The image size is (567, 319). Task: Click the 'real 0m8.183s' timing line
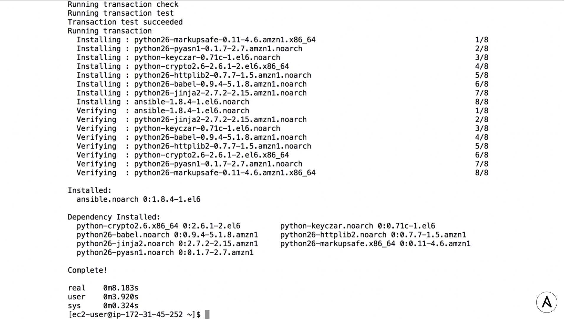[x=103, y=288]
